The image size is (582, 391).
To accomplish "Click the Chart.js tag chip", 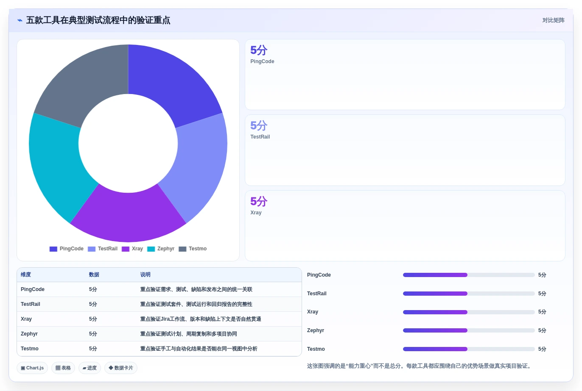I will click(32, 368).
